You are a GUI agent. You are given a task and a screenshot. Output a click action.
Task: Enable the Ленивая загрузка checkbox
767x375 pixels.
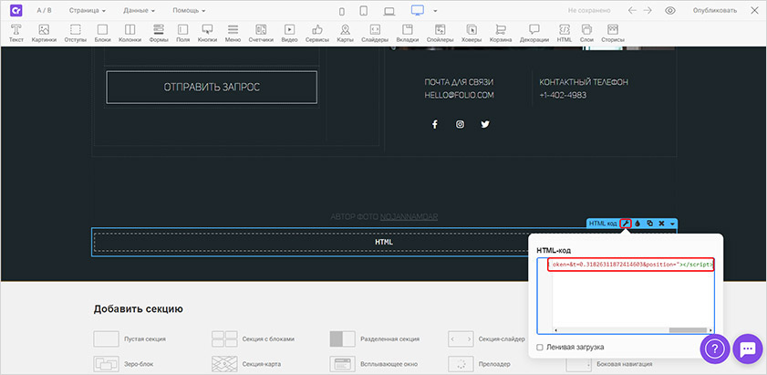pyautogui.click(x=540, y=347)
